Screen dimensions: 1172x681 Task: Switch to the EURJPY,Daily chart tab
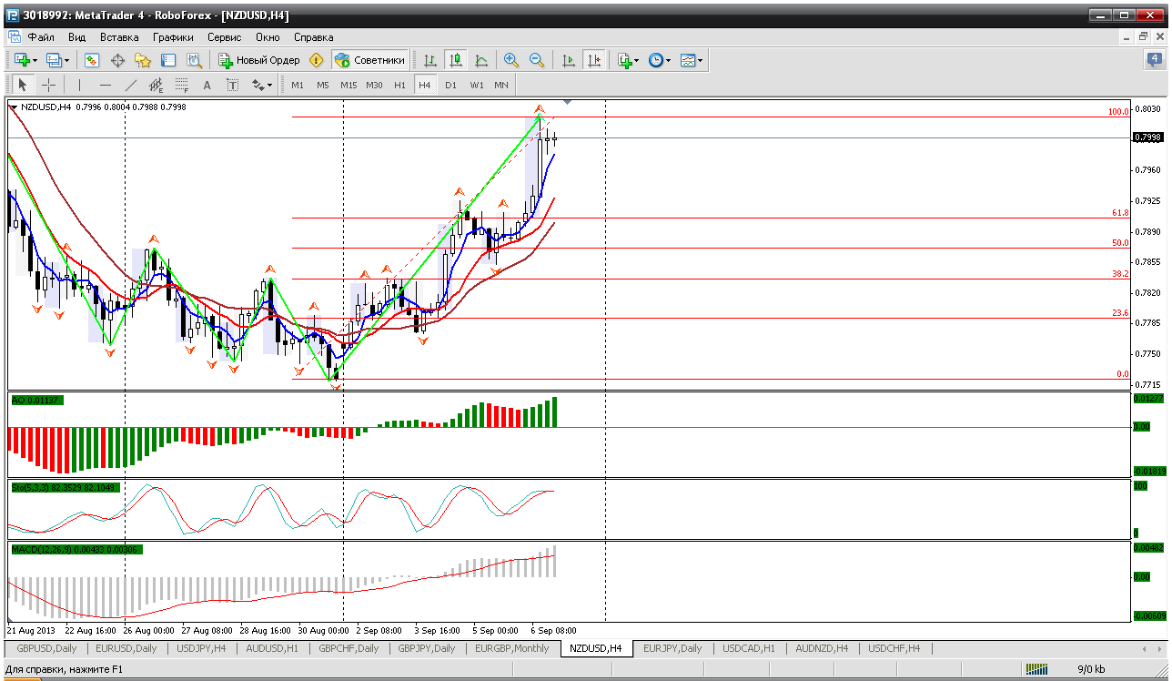pyautogui.click(x=672, y=648)
